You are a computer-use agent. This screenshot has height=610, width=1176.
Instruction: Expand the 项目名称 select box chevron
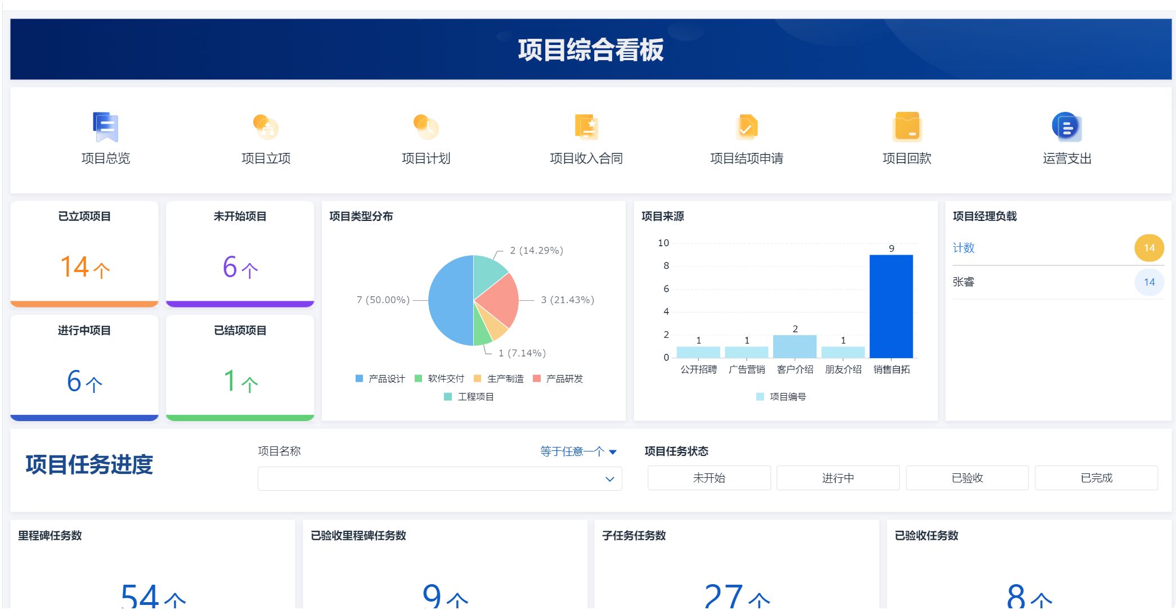(609, 479)
